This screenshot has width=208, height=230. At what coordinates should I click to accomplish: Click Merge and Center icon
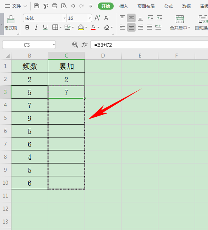(180, 19)
